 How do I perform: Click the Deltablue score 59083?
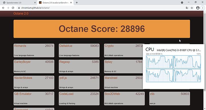[x=94, y=46]
